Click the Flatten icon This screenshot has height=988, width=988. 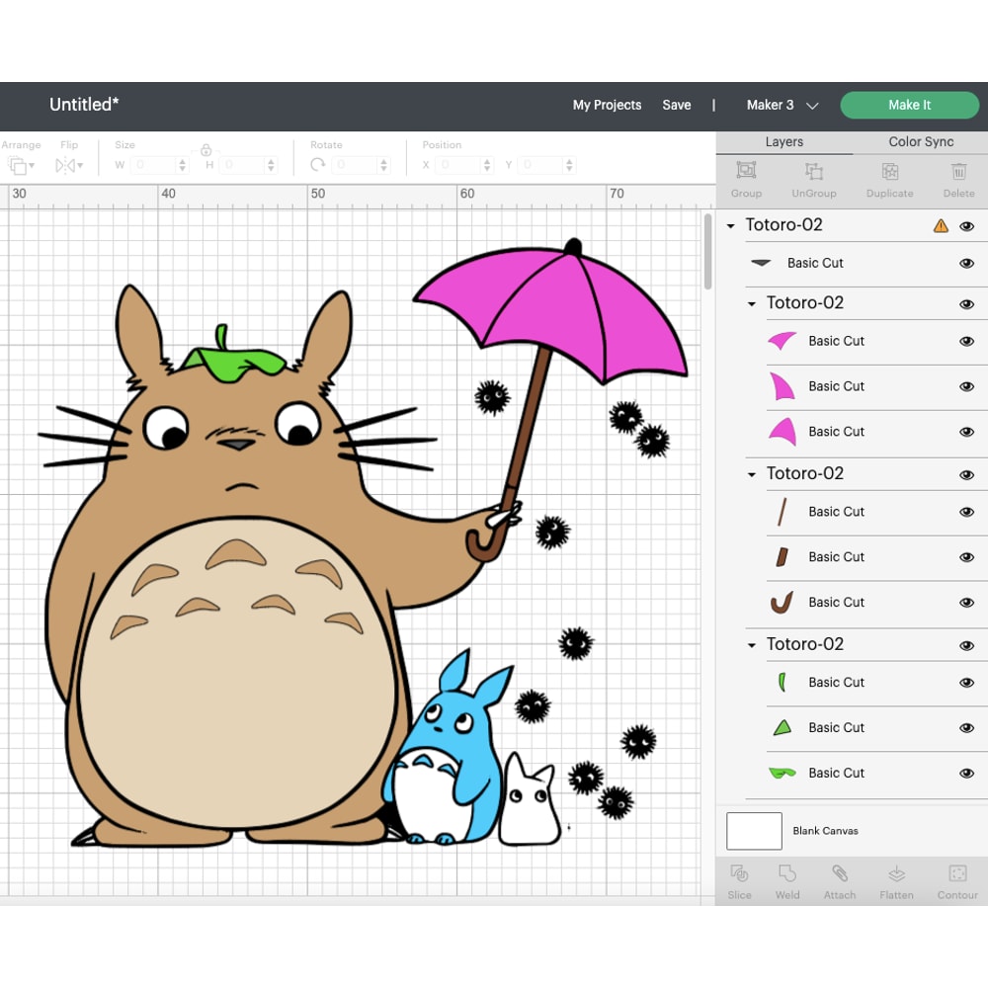pos(896,879)
